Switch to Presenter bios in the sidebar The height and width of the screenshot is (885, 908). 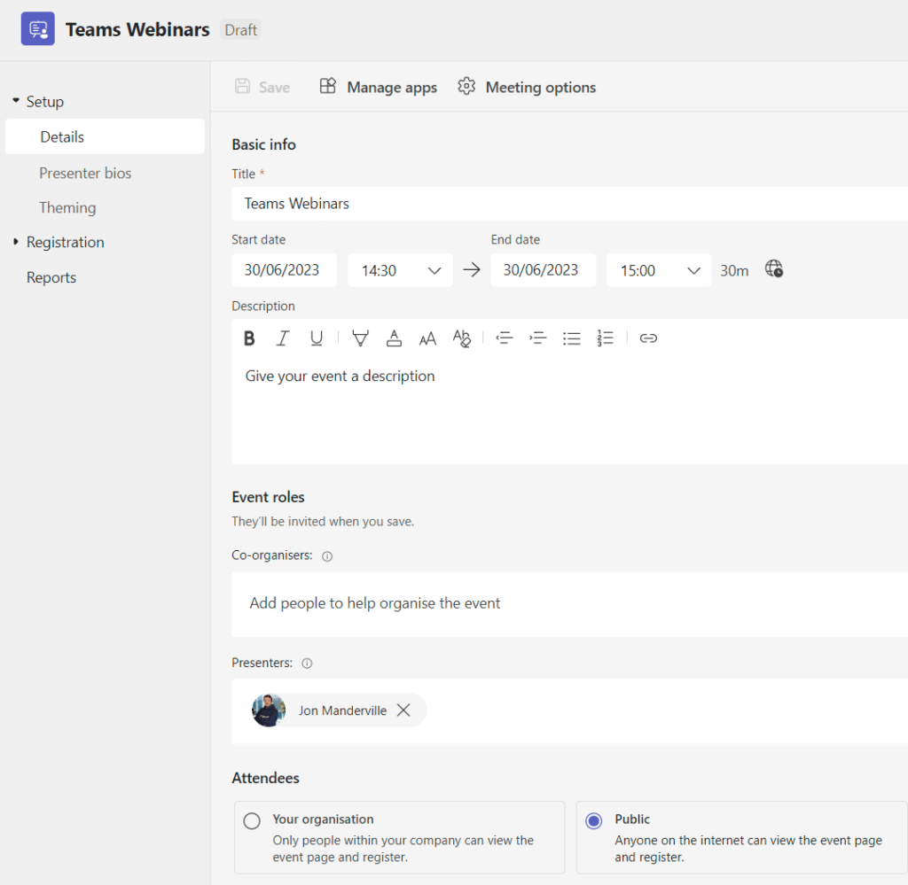click(85, 173)
